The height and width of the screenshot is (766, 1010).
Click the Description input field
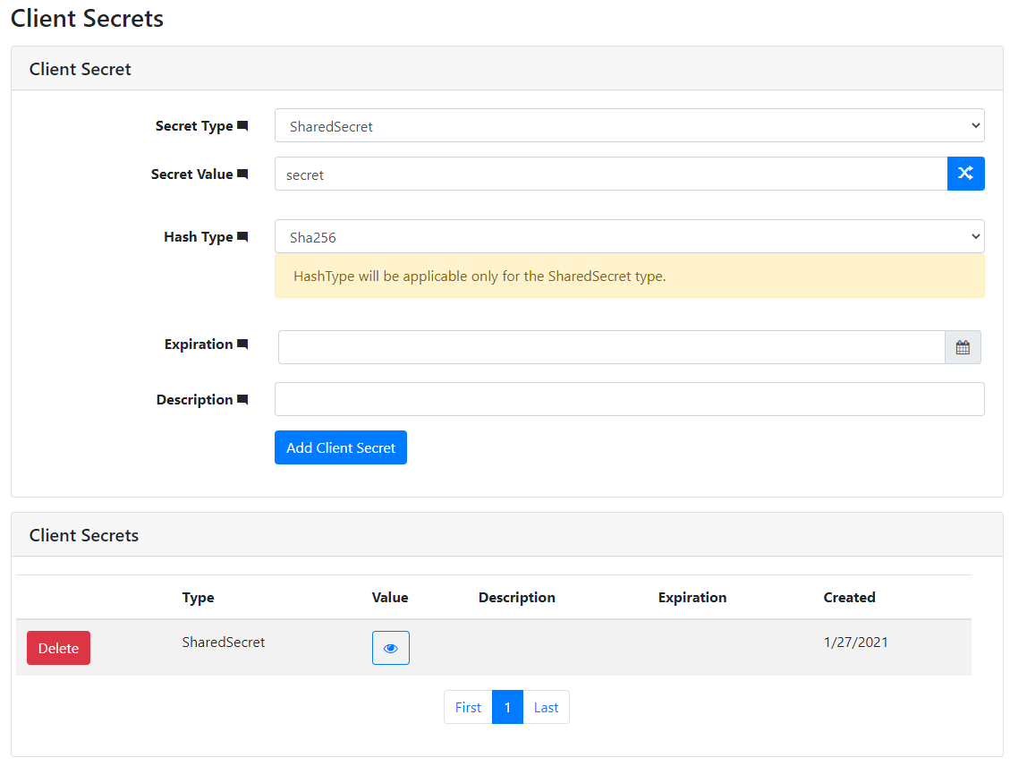click(626, 399)
